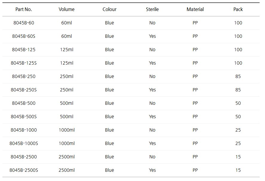
Task: Click the Volume column header
Action: pos(66,9)
